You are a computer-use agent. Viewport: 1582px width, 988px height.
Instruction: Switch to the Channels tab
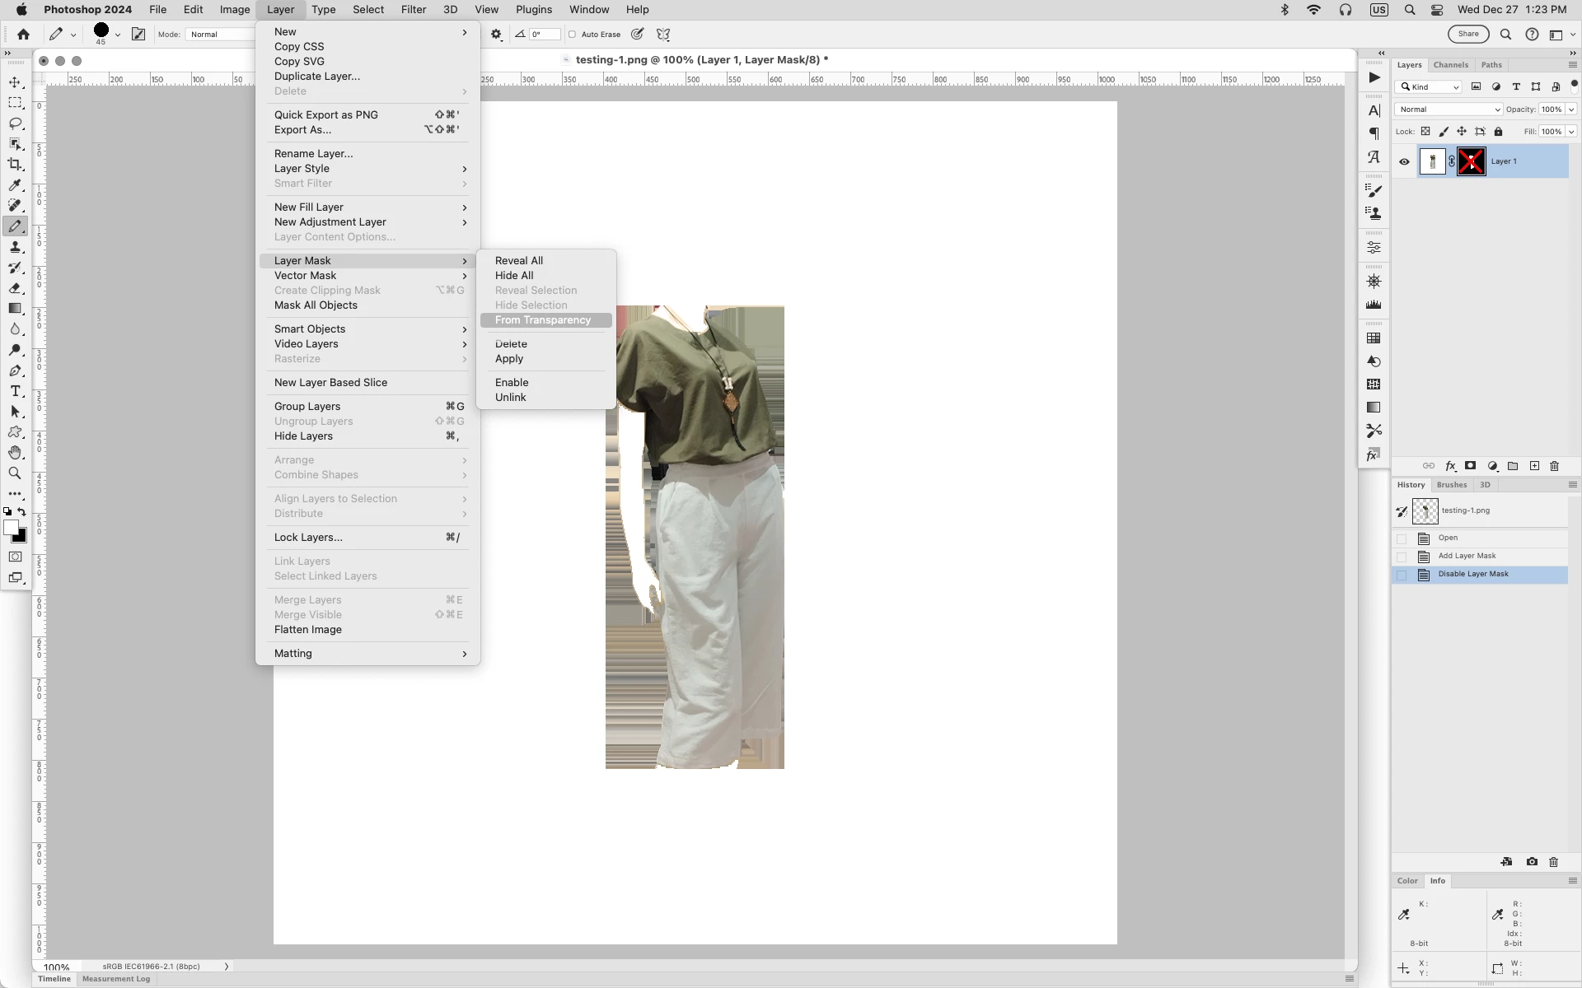click(1450, 65)
